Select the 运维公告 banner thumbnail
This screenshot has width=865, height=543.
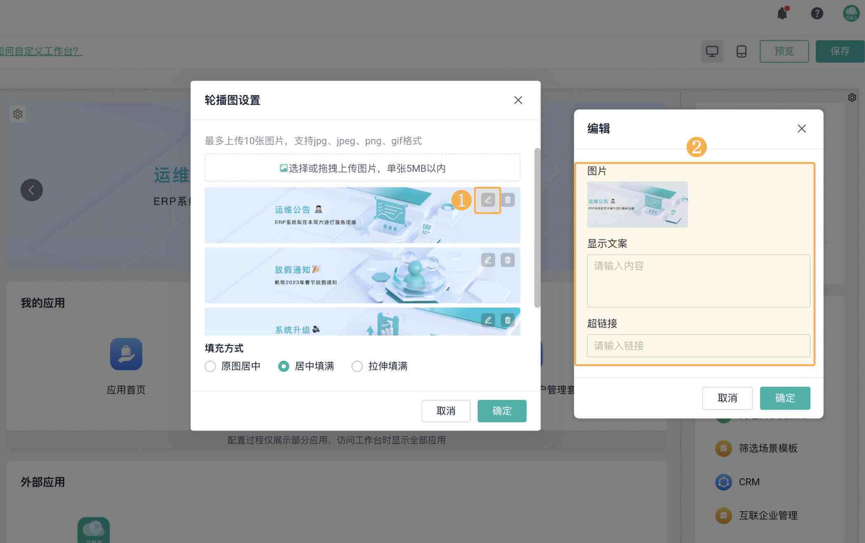click(x=362, y=215)
